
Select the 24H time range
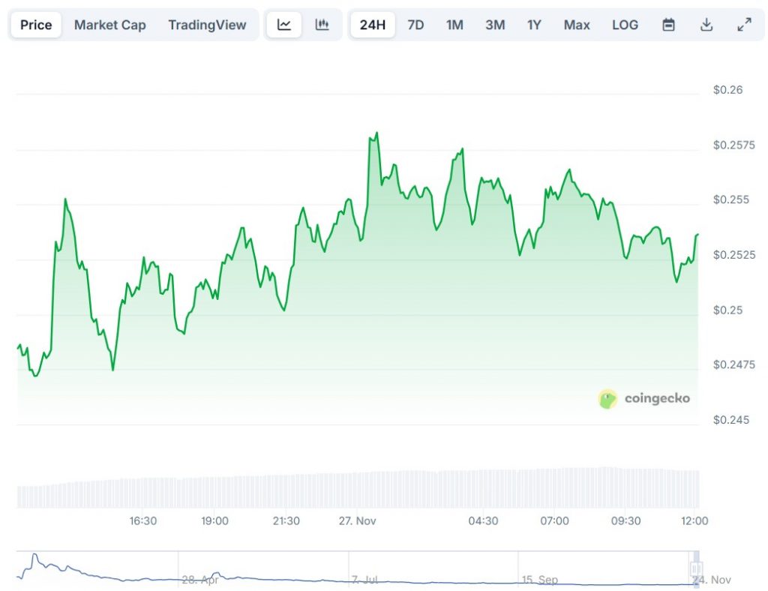pos(372,25)
